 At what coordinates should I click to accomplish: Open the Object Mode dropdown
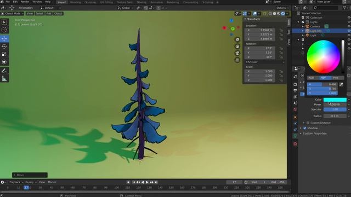[12, 14]
